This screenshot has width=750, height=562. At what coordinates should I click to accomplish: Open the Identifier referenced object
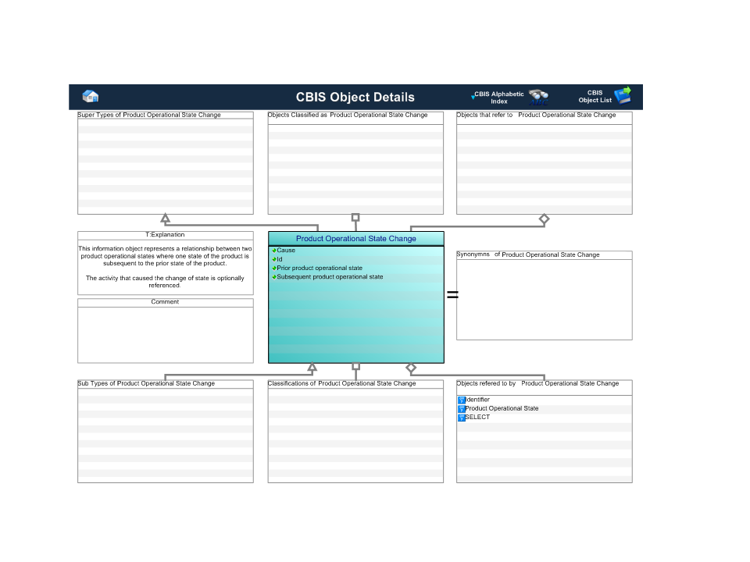pyautogui.click(x=478, y=400)
